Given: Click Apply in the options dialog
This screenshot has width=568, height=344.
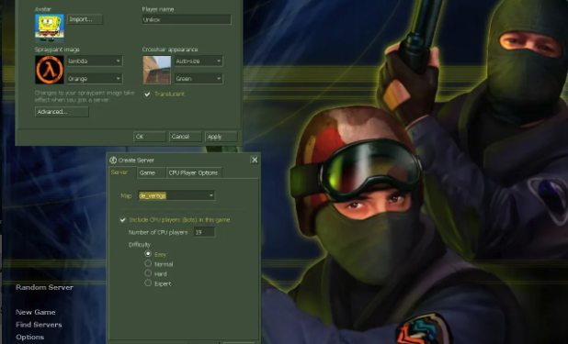Looking at the screenshot, I should pos(221,137).
